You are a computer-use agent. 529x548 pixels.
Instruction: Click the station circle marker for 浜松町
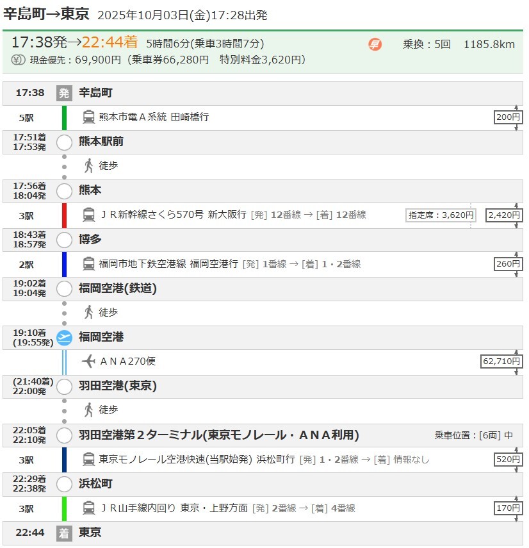click(x=64, y=485)
